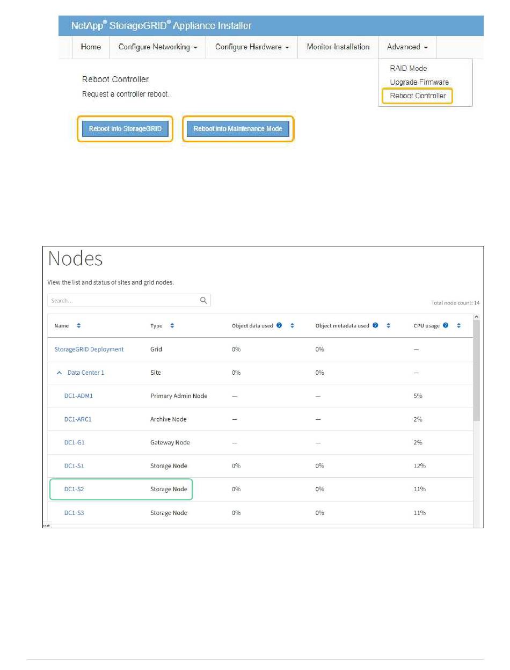Open StorageGRID Deployment grid link

point(89,349)
